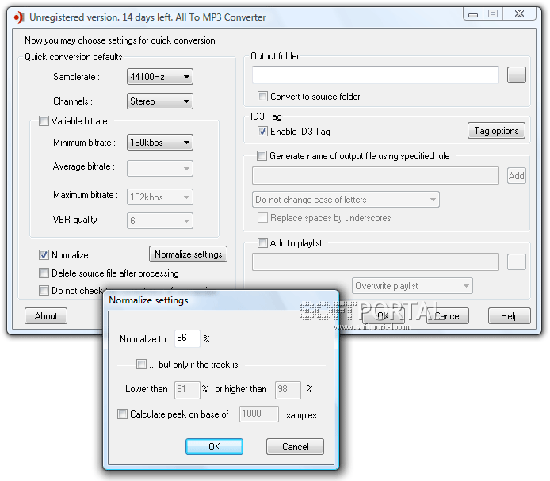The height and width of the screenshot is (481, 550).
Task: Browse for output folder with '...' button
Action: [x=517, y=75]
